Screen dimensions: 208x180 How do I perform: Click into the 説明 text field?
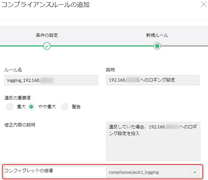click(153, 80)
